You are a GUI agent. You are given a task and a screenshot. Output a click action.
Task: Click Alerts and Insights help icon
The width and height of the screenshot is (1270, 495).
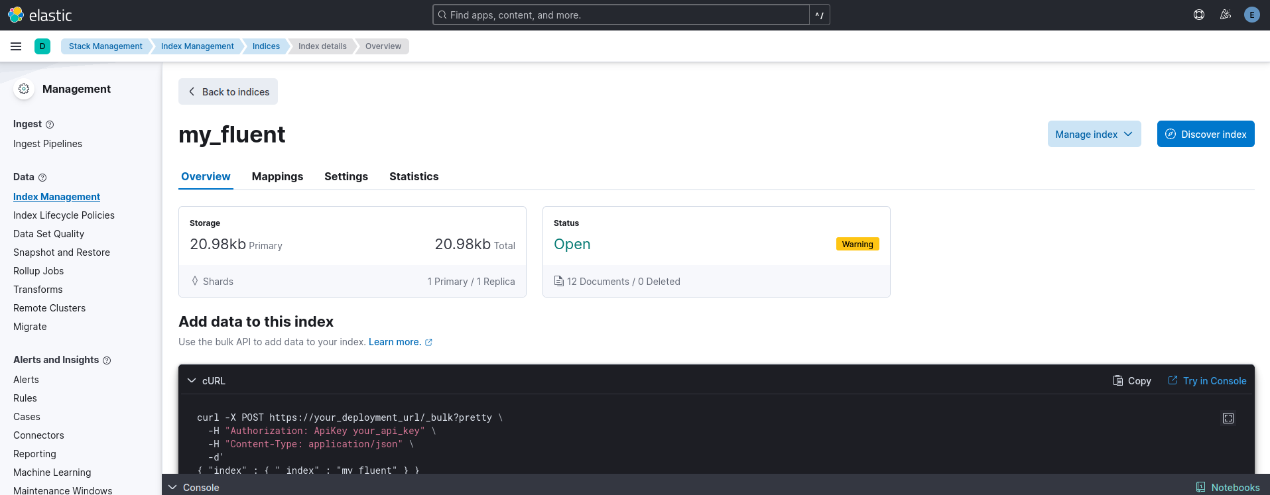[x=107, y=360]
